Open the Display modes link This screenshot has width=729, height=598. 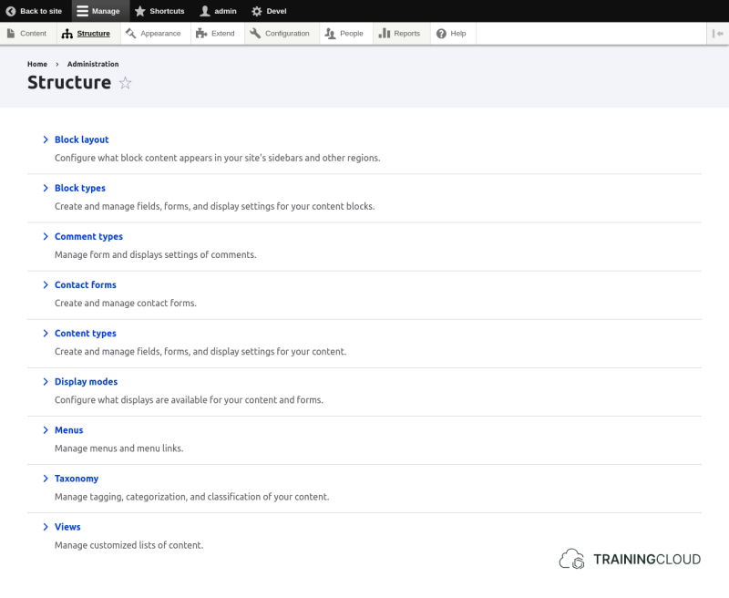[86, 381]
